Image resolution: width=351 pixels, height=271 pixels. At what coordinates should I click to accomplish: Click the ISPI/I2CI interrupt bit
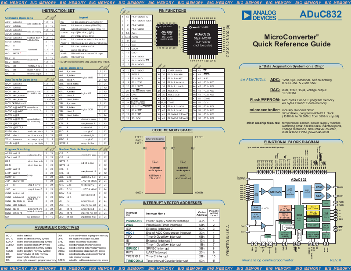tap(133, 248)
